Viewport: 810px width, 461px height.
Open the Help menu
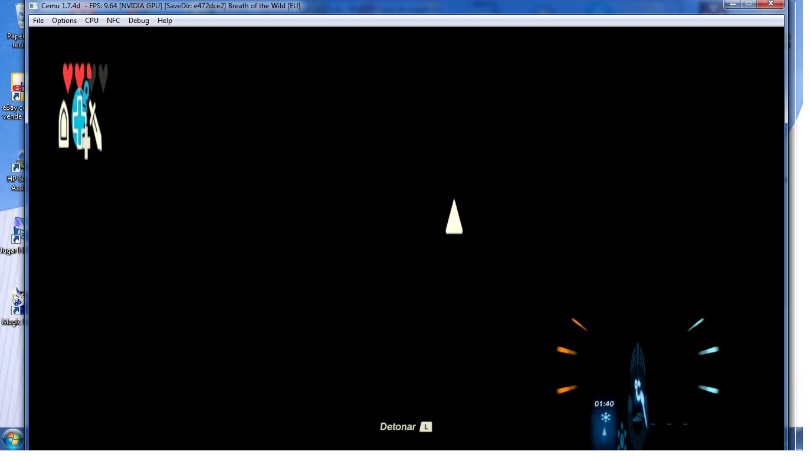[165, 21]
